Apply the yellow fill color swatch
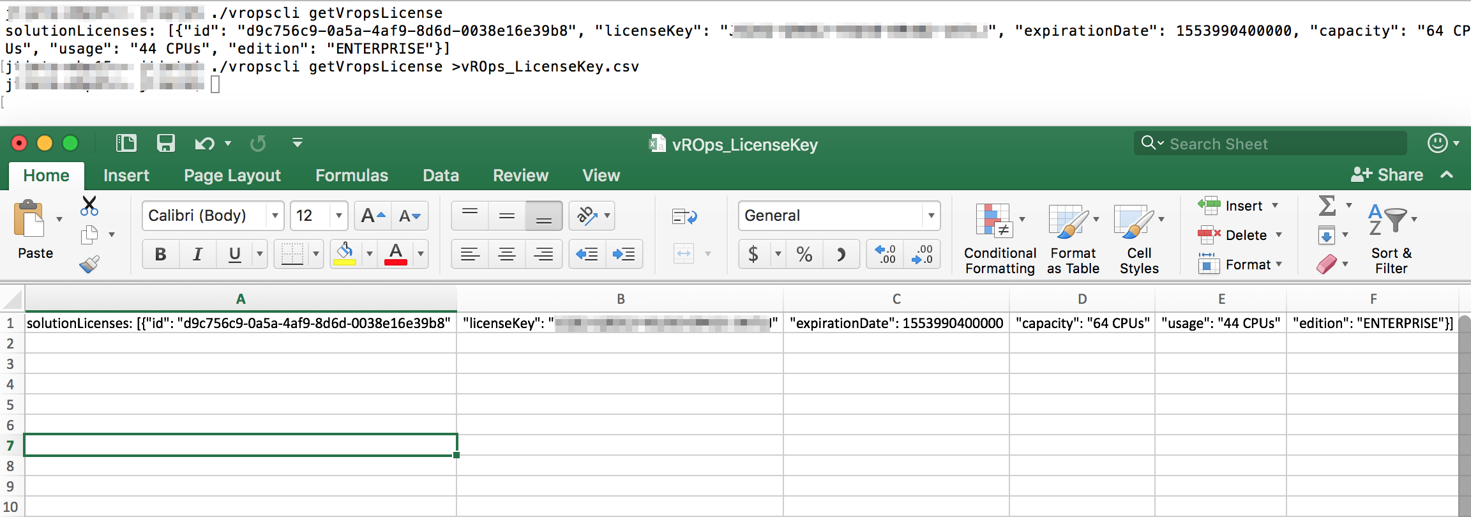Viewport: 1471px width, 517px height. click(345, 255)
